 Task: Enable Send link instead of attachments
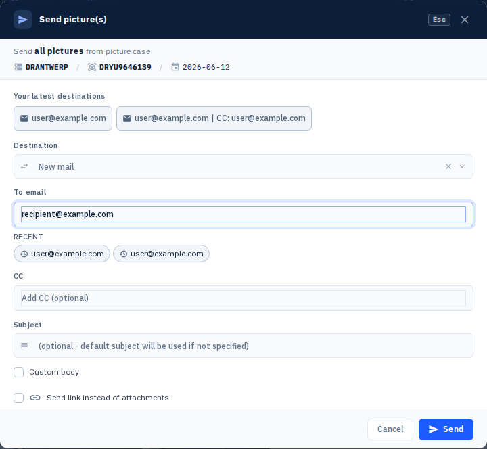[x=19, y=398]
